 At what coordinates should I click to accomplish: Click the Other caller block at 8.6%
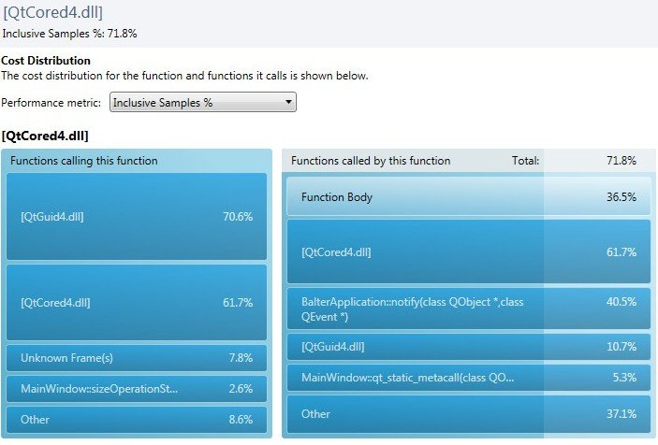point(137,420)
